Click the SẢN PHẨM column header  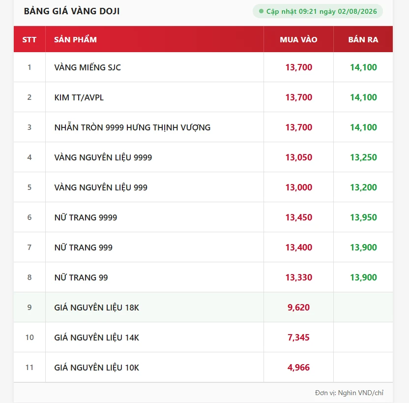point(75,40)
